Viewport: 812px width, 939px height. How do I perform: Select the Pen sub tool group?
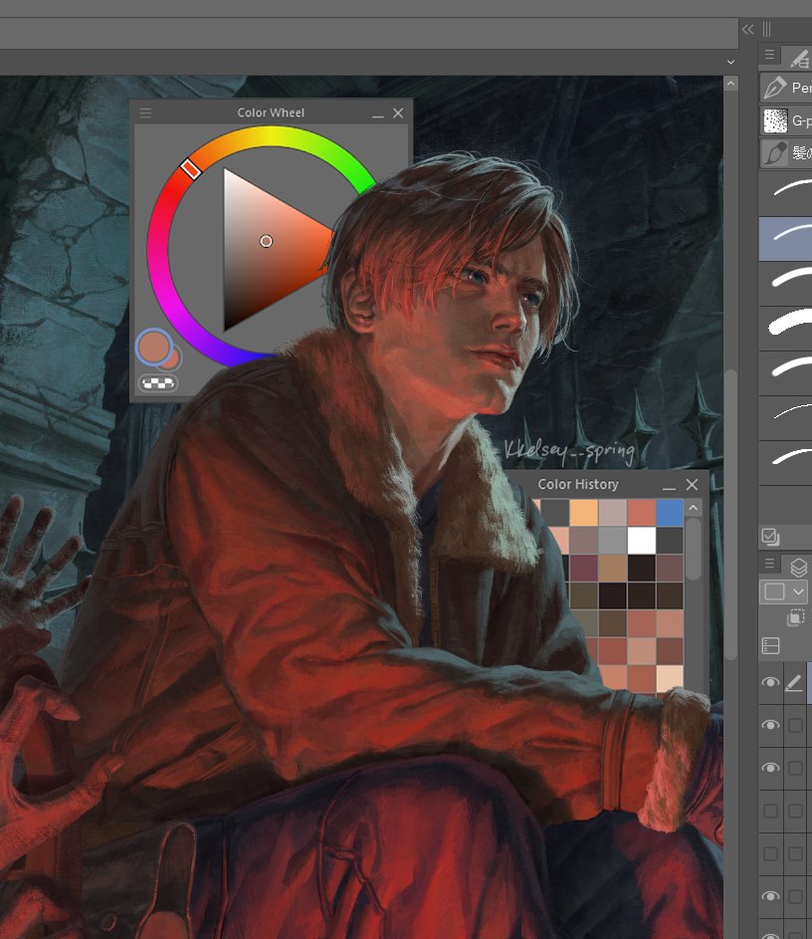(786, 88)
